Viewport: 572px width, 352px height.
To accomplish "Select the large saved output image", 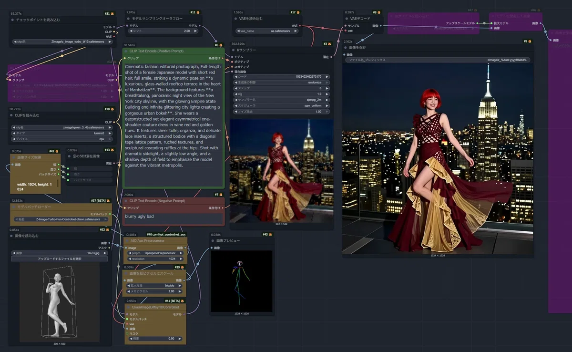I will [438, 158].
